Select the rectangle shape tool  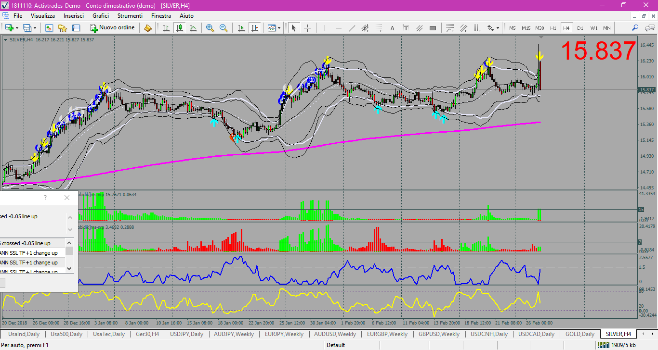[433, 28]
